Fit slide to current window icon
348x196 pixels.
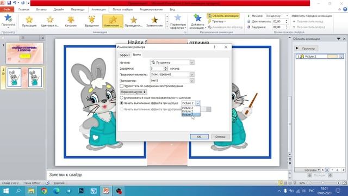[344, 183]
